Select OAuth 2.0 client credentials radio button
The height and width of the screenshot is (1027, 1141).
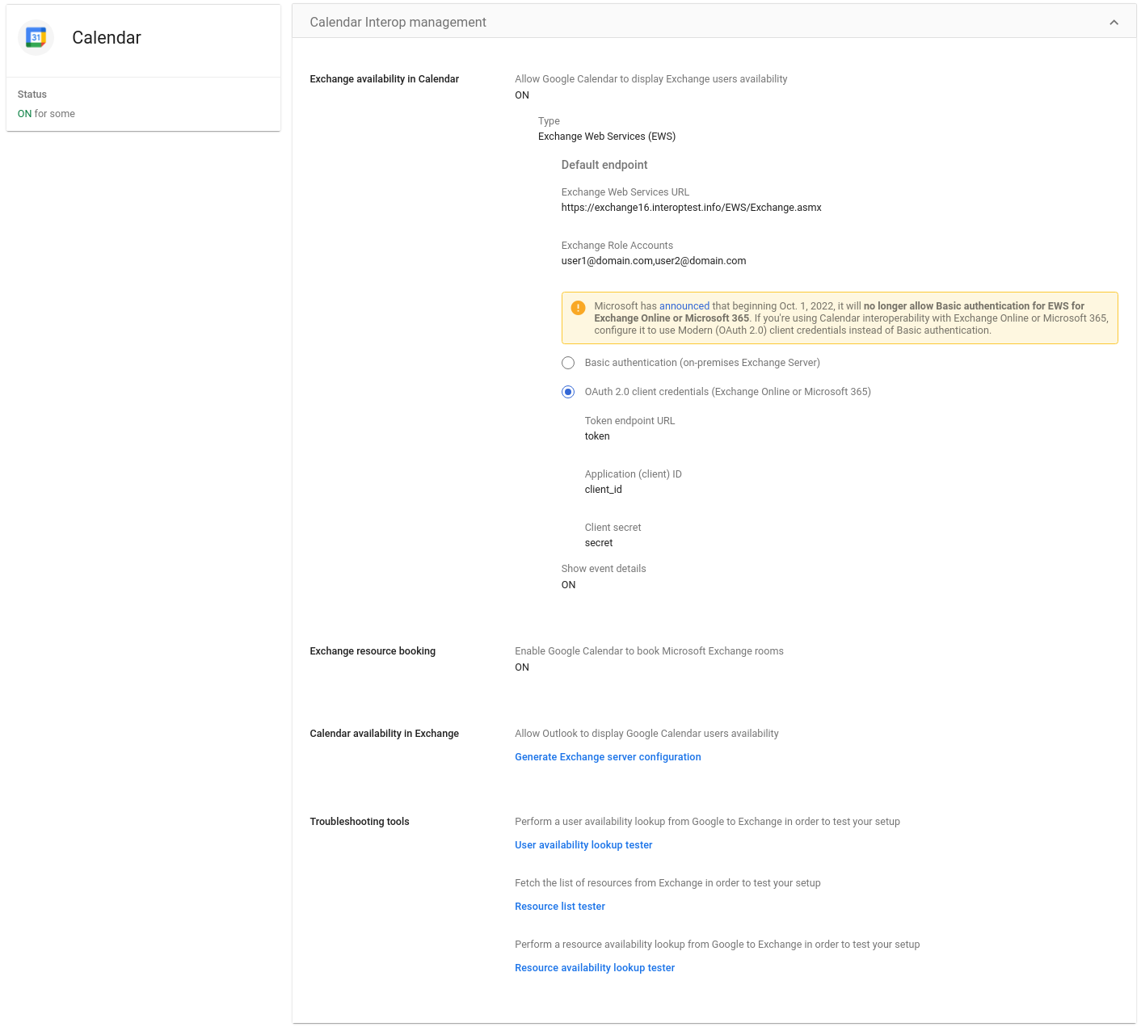(x=568, y=392)
